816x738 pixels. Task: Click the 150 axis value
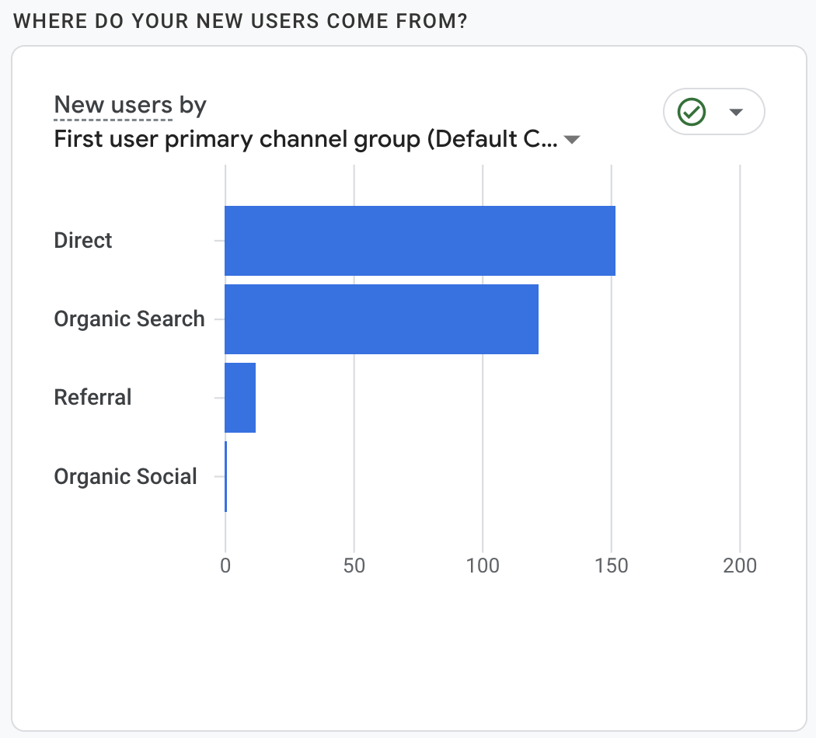tap(612, 566)
